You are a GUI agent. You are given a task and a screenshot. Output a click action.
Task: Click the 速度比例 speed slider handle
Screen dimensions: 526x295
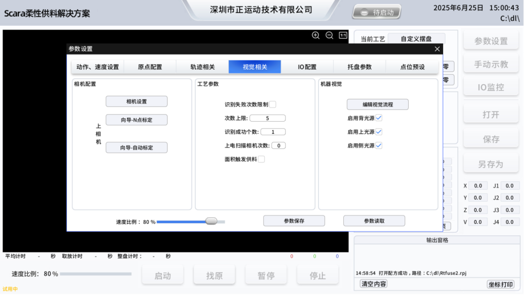211,221
